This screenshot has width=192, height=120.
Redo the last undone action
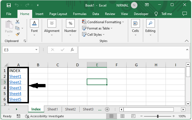coord(27,5)
